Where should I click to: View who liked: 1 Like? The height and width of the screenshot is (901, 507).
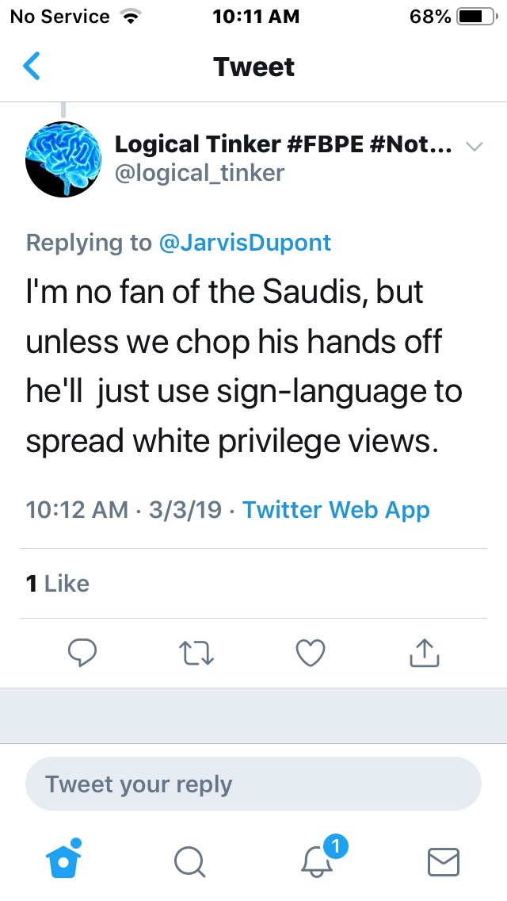click(58, 584)
